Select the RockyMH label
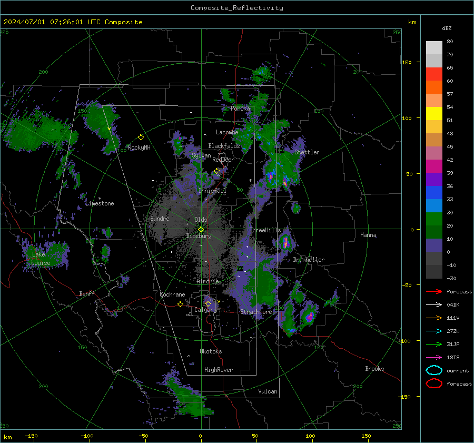 (x=139, y=147)
